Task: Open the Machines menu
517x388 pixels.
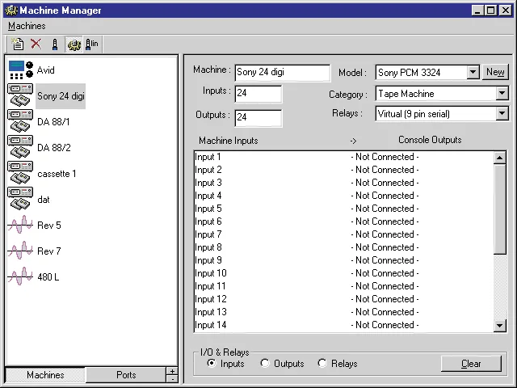Action: (27, 26)
